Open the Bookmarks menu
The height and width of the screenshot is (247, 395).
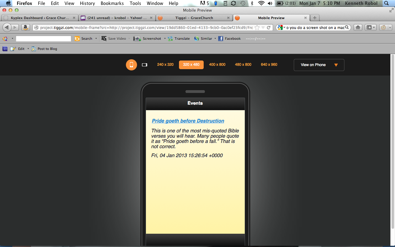112,3
